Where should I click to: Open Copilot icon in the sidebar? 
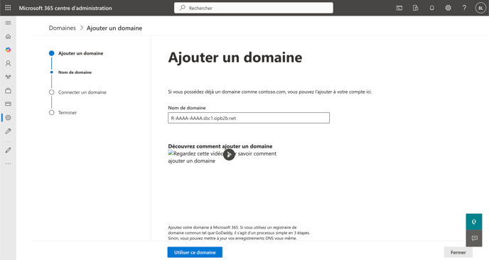point(8,50)
